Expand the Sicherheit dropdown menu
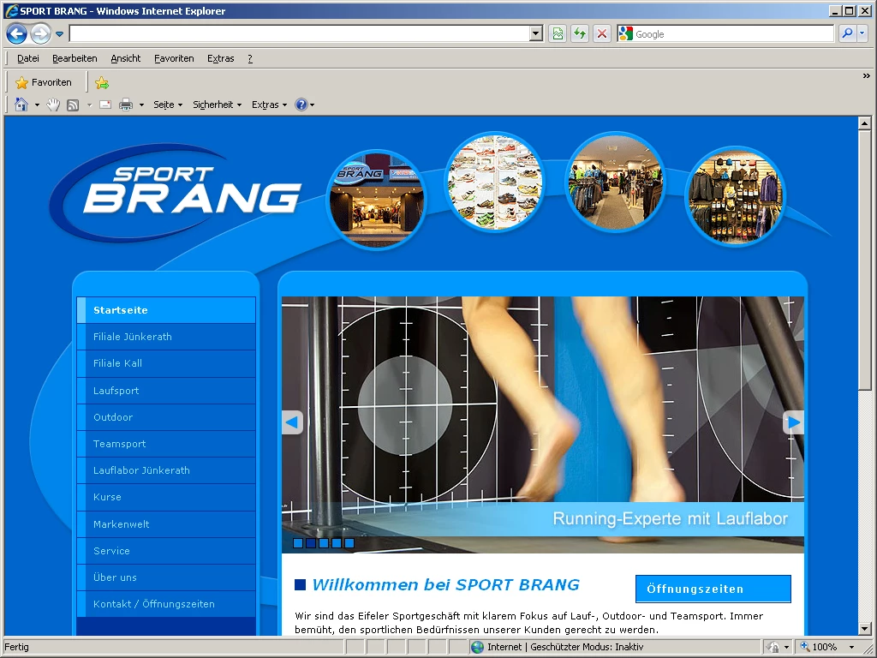The image size is (877, 658). coord(217,105)
